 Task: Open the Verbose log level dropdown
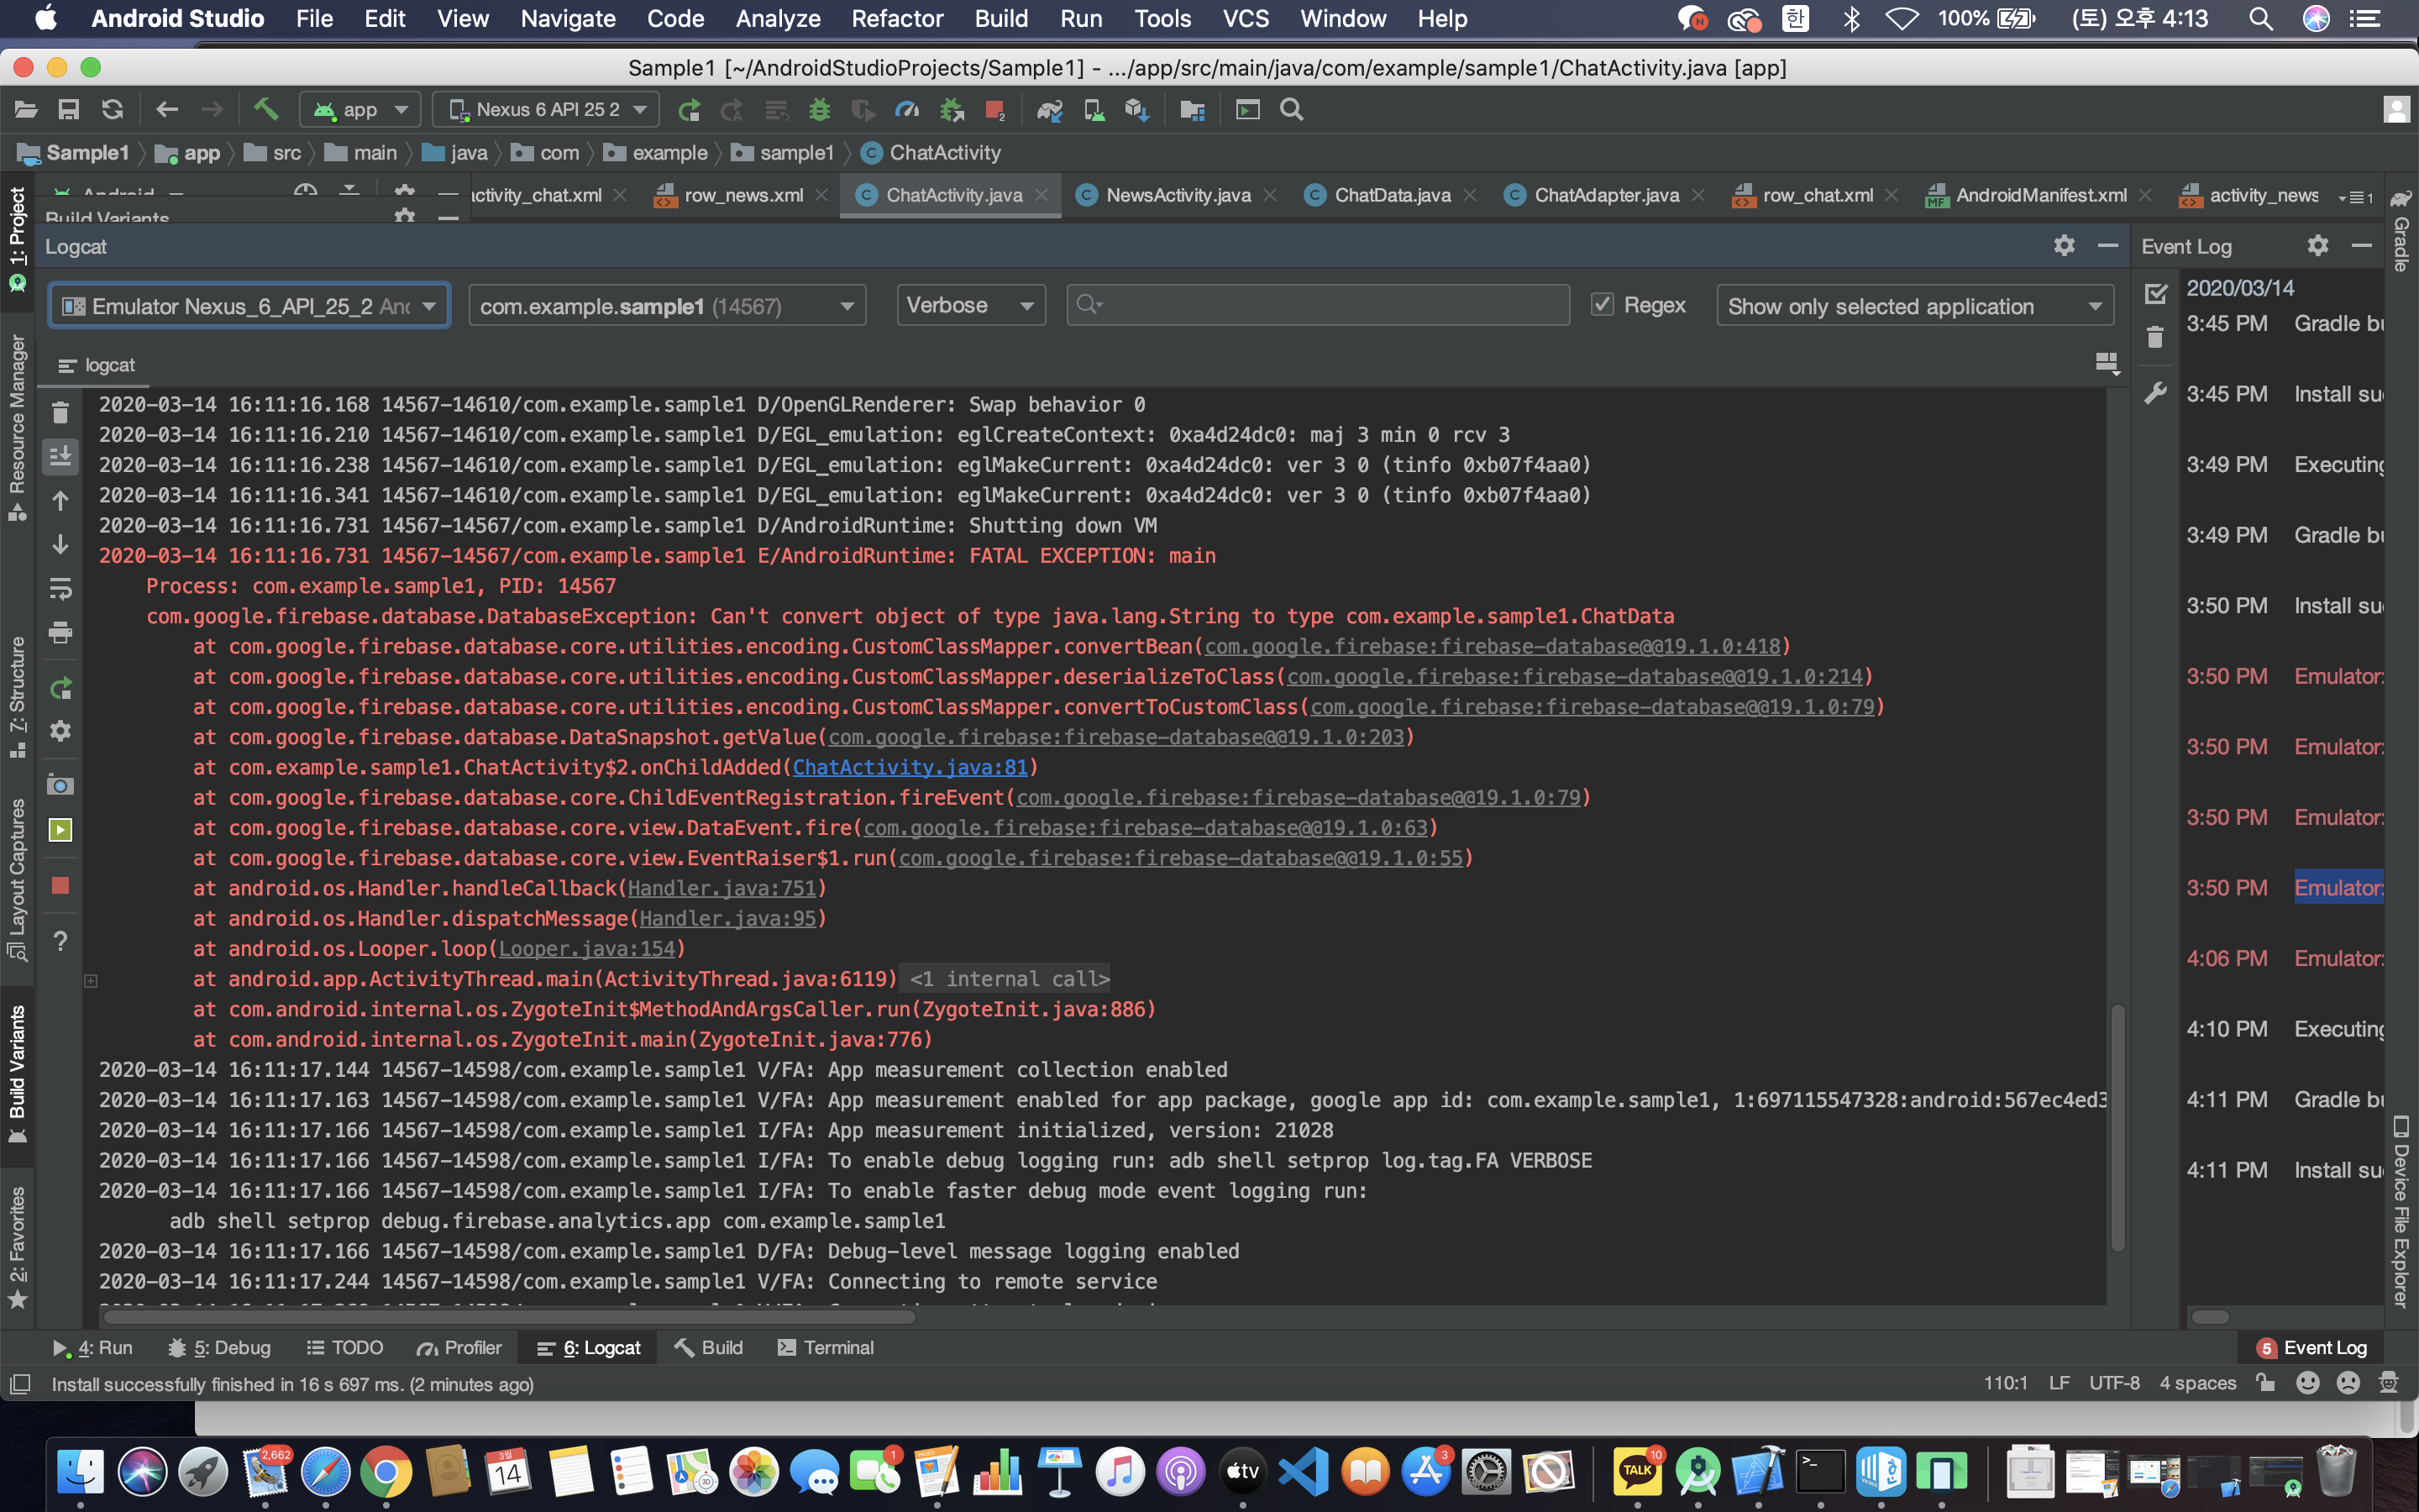[x=969, y=305]
